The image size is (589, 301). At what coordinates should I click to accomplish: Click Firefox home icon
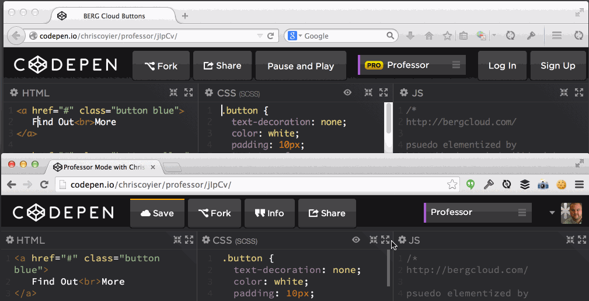tap(428, 36)
